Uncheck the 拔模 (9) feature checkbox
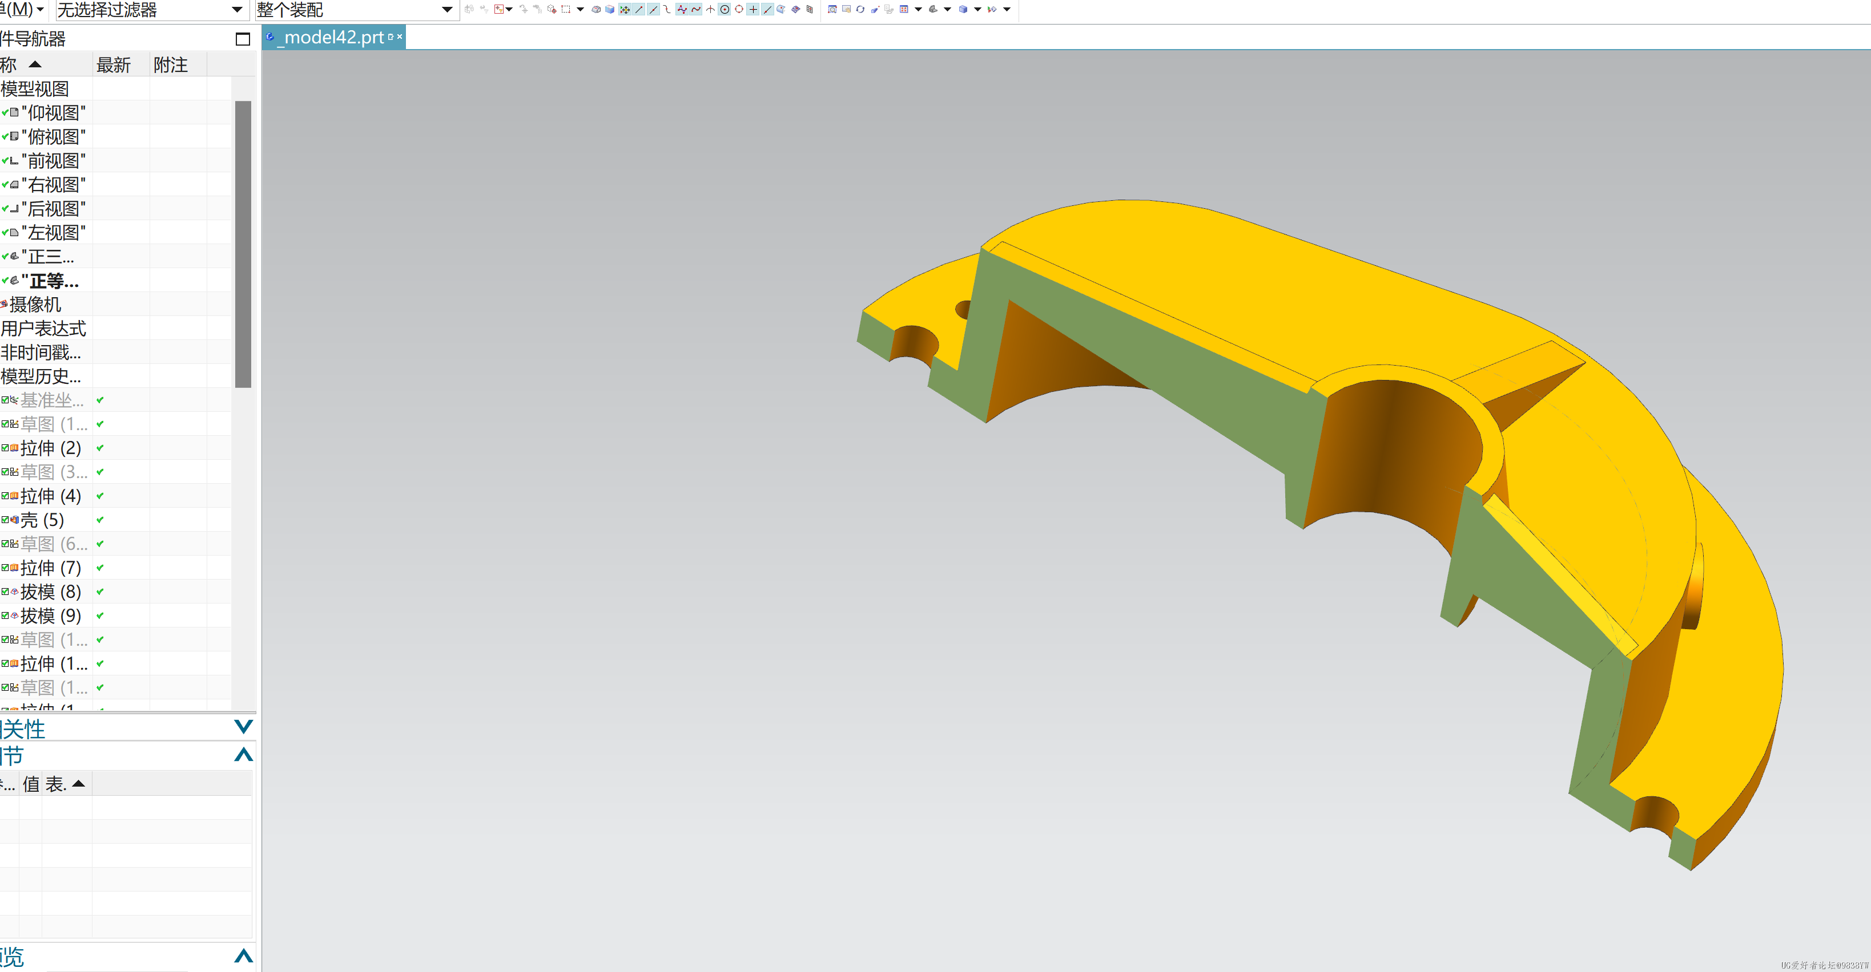This screenshot has width=1871, height=972. tap(5, 615)
